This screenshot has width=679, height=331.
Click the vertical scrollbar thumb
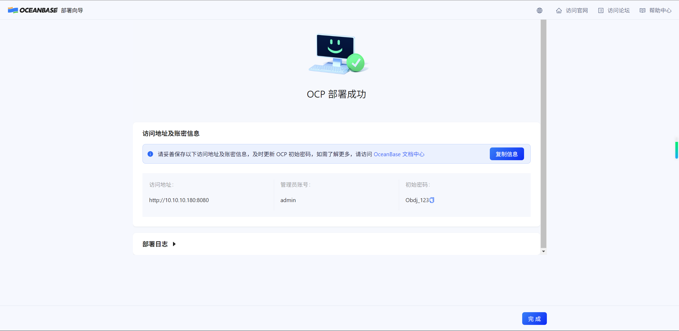(543, 133)
